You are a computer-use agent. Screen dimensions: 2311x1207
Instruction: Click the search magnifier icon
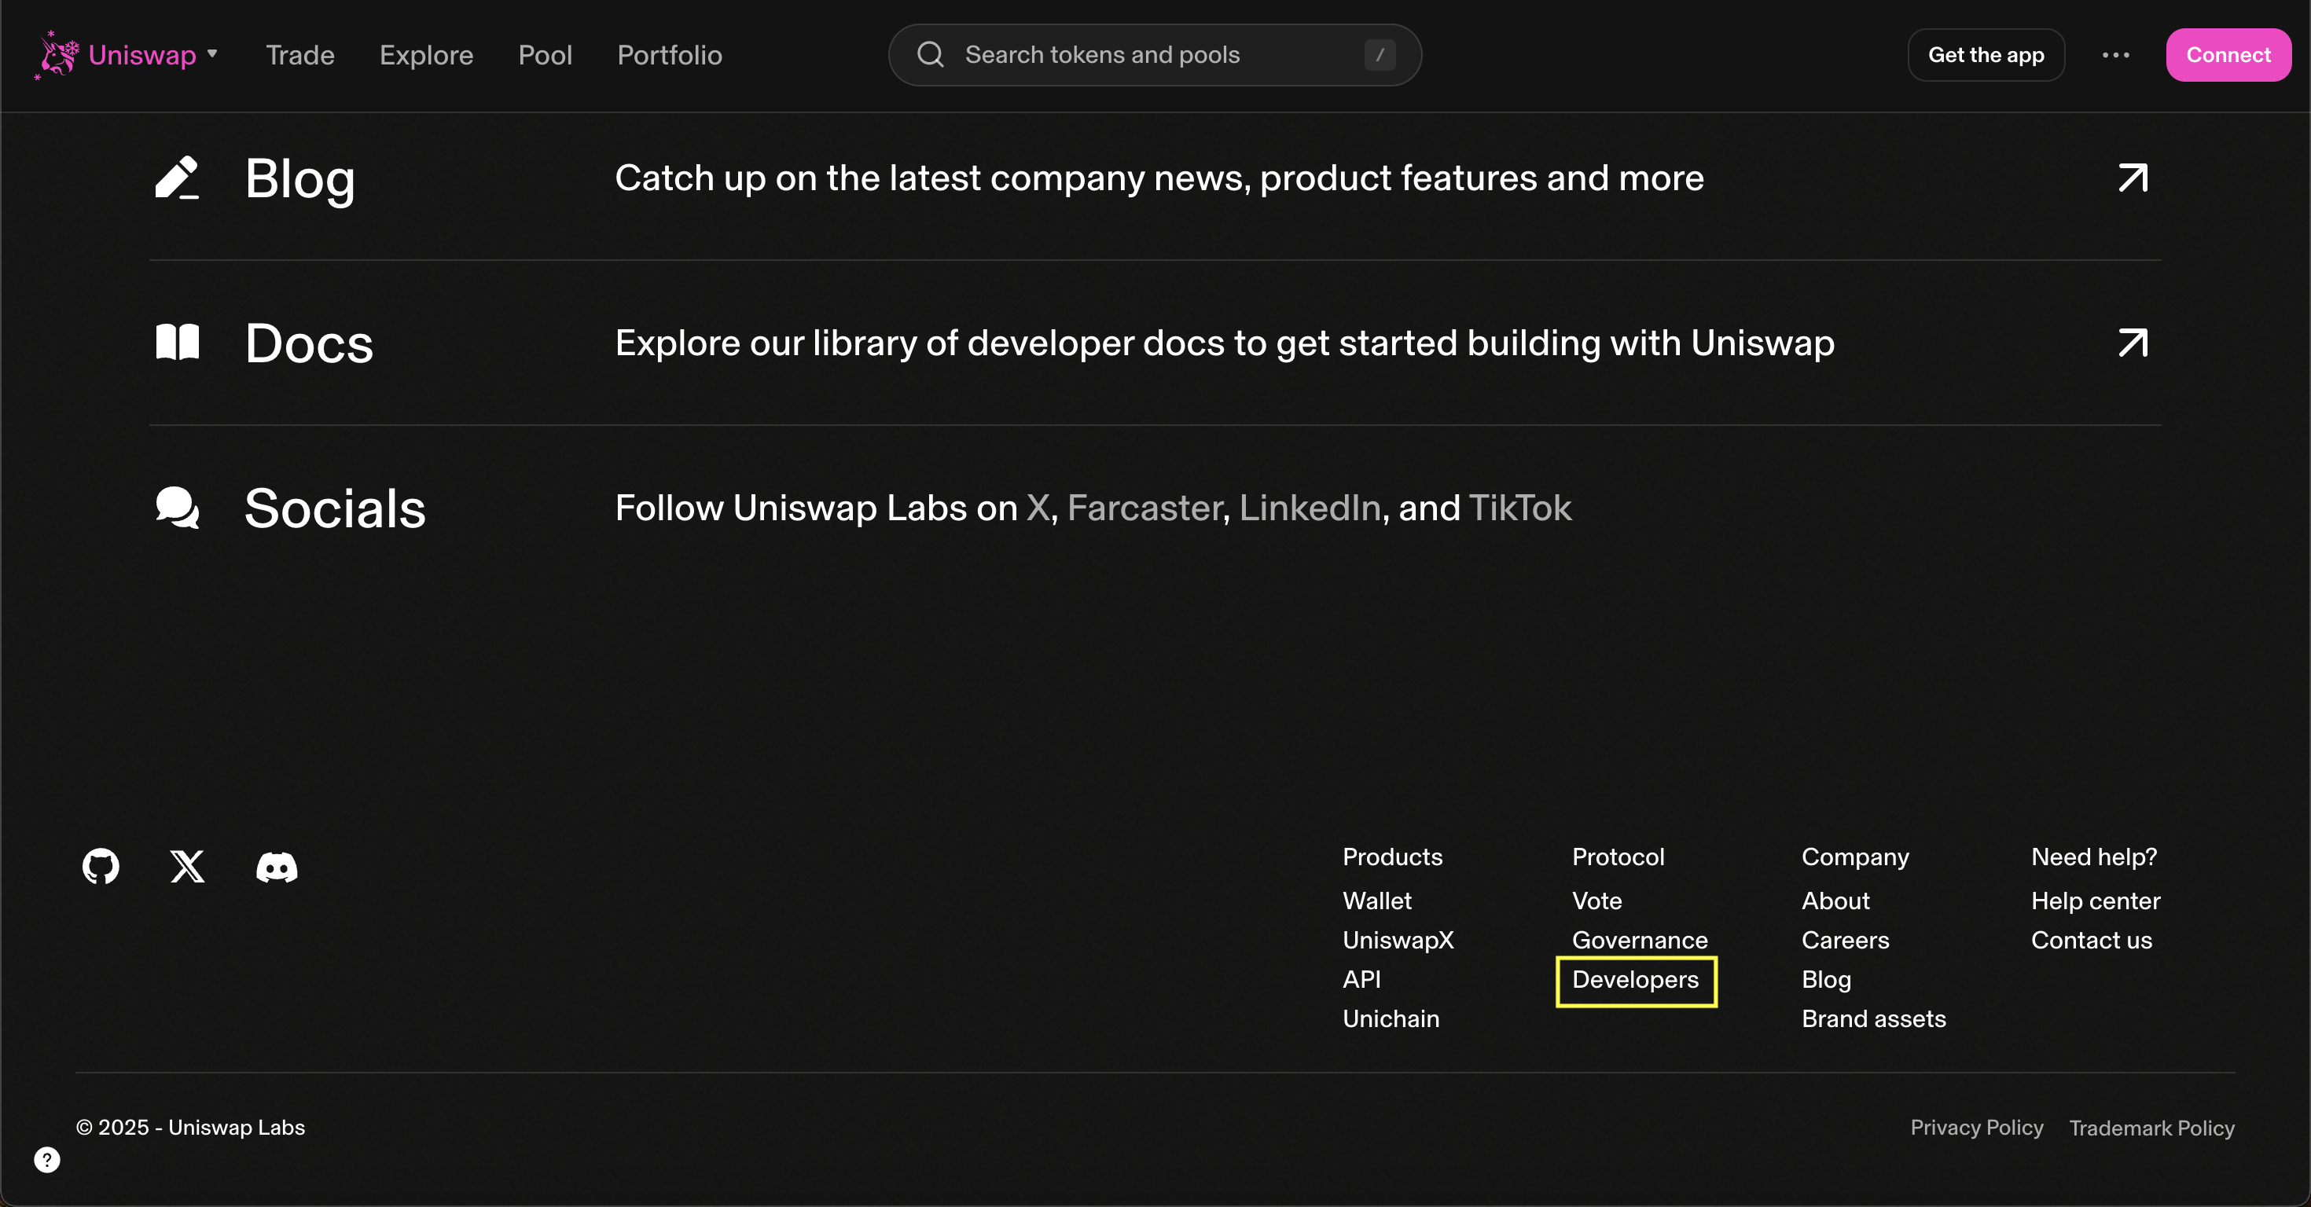pyautogui.click(x=931, y=55)
